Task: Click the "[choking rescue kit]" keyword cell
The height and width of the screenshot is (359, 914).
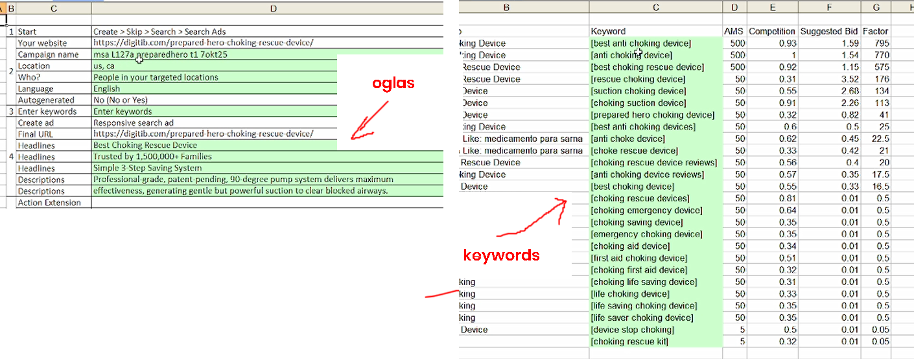Action: (x=629, y=342)
